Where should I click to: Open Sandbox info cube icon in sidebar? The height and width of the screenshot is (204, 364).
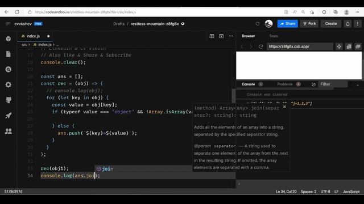[x=9, y=39]
